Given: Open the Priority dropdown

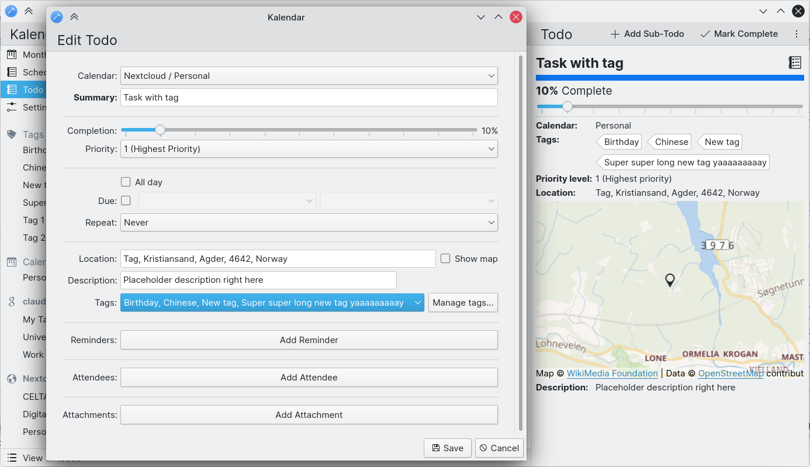Looking at the screenshot, I should click(309, 149).
